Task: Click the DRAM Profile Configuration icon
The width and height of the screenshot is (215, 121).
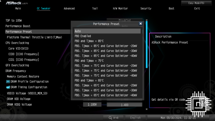Action: [8, 82]
